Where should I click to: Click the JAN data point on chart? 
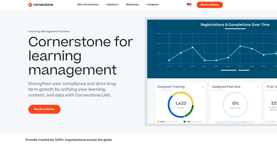click(x=228, y=58)
